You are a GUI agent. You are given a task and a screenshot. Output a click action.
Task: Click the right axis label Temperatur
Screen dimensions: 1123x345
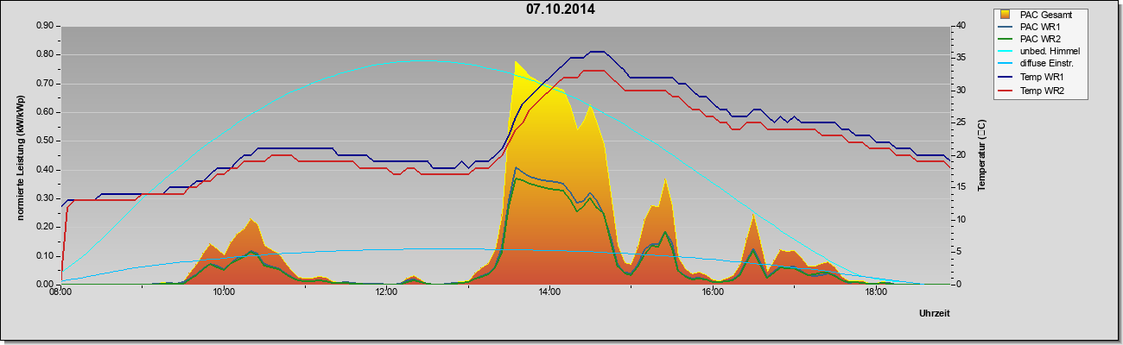pos(981,155)
